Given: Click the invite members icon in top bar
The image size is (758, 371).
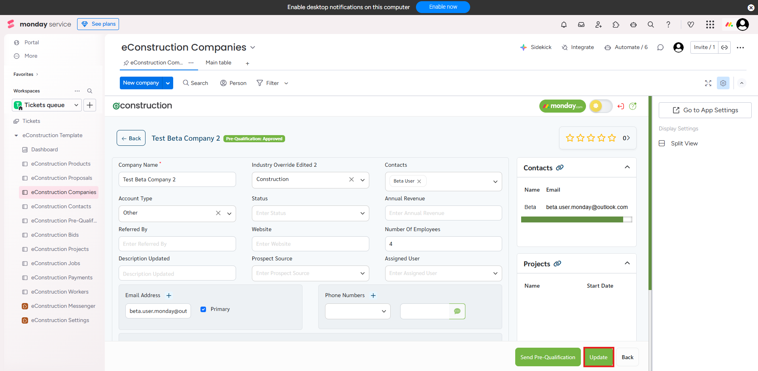Looking at the screenshot, I should pos(598,24).
